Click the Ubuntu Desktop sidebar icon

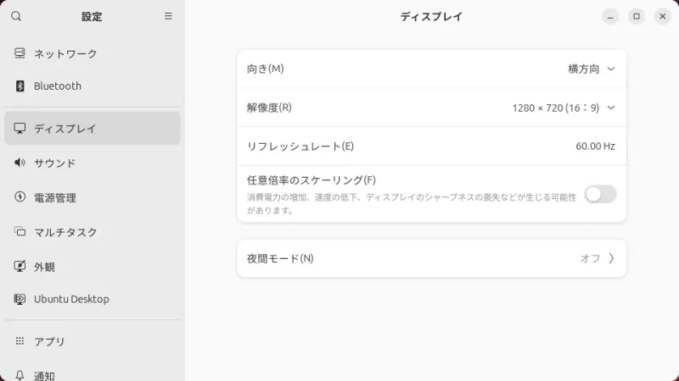coord(20,299)
